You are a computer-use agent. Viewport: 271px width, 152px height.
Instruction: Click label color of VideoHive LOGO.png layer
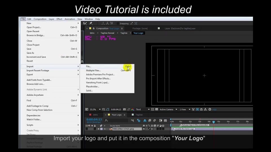pyautogui.click(x=101, y=129)
